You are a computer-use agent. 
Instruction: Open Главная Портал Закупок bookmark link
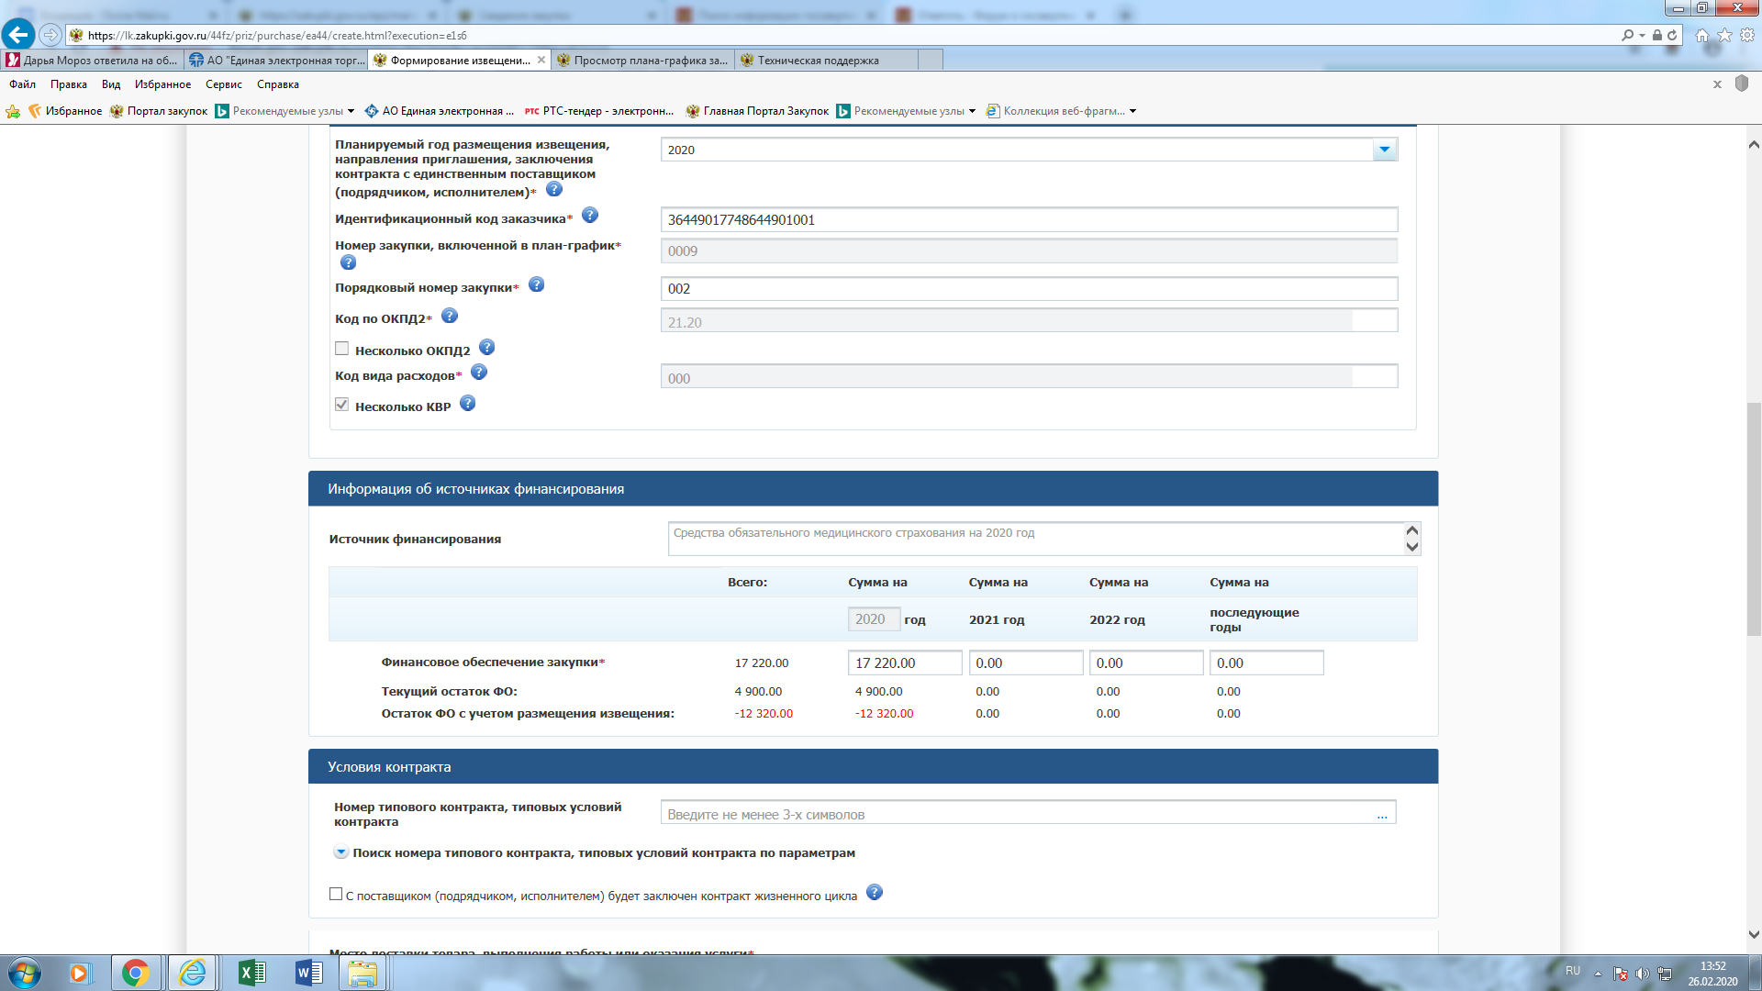pos(757,111)
